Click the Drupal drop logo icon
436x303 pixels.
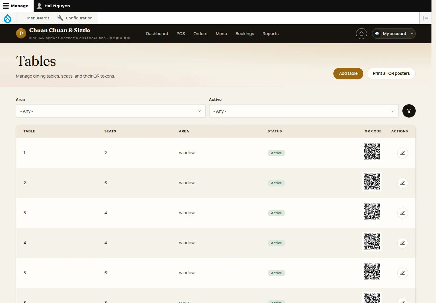tap(8, 18)
